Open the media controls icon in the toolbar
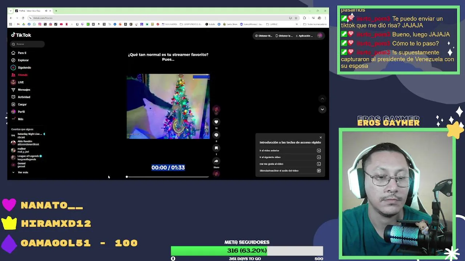 click(313, 18)
